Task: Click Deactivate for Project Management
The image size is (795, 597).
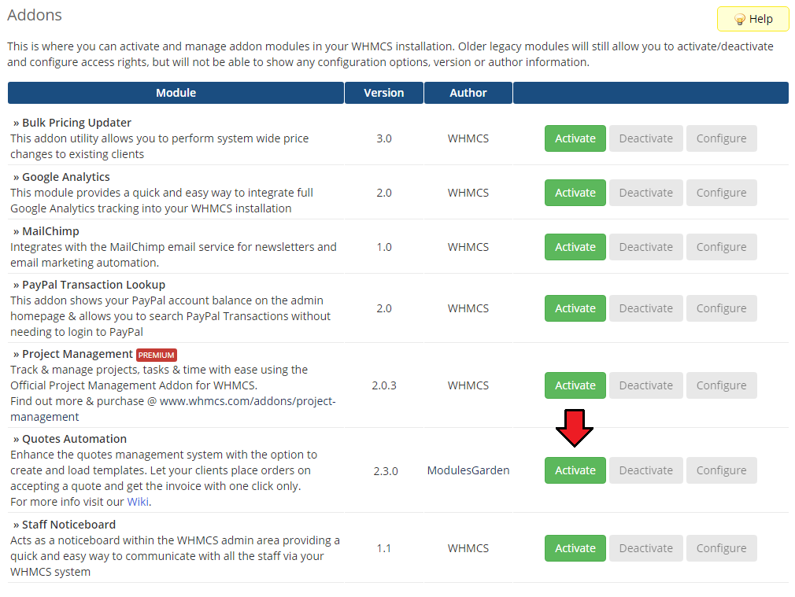Action: click(x=646, y=385)
